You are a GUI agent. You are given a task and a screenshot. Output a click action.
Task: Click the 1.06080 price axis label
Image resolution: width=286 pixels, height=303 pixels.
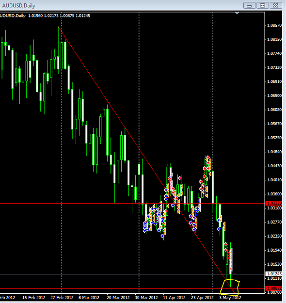tap(274, 110)
